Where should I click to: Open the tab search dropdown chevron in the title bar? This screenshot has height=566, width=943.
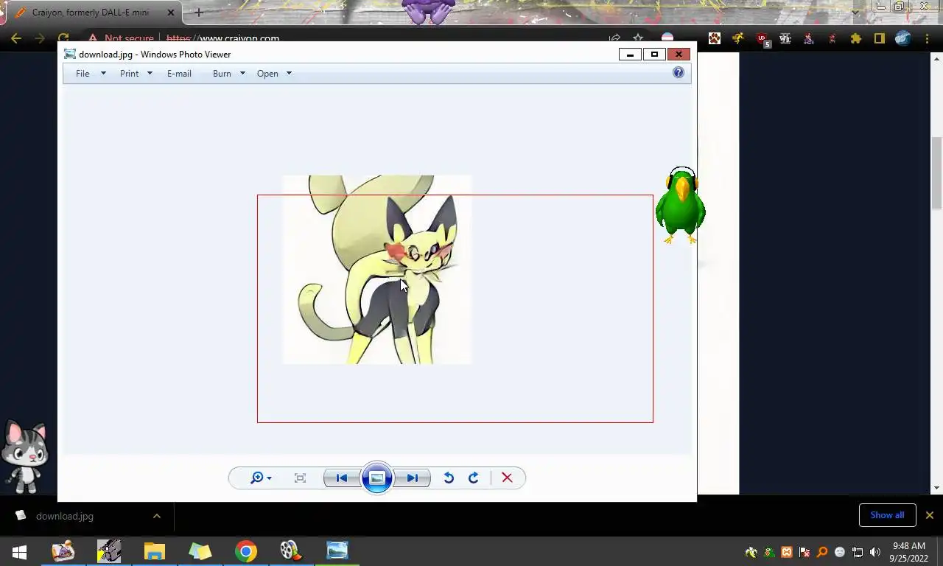tap(855, 12)
